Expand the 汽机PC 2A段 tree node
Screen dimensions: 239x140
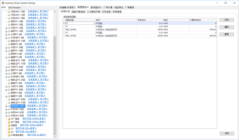click(6, 67)
